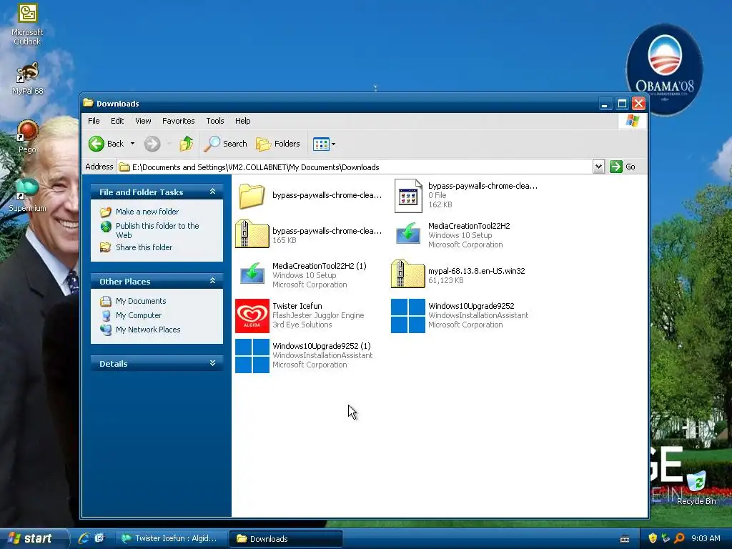Click Make a new folder
Screen dimensions: 732x549
[147, 212]
